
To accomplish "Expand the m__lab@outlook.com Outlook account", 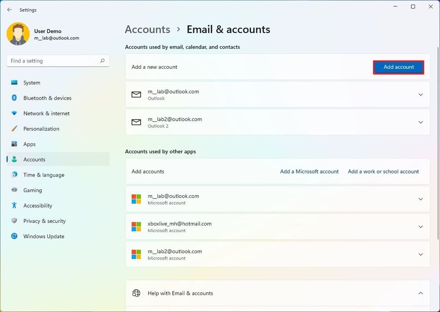I will click(420, 95).
